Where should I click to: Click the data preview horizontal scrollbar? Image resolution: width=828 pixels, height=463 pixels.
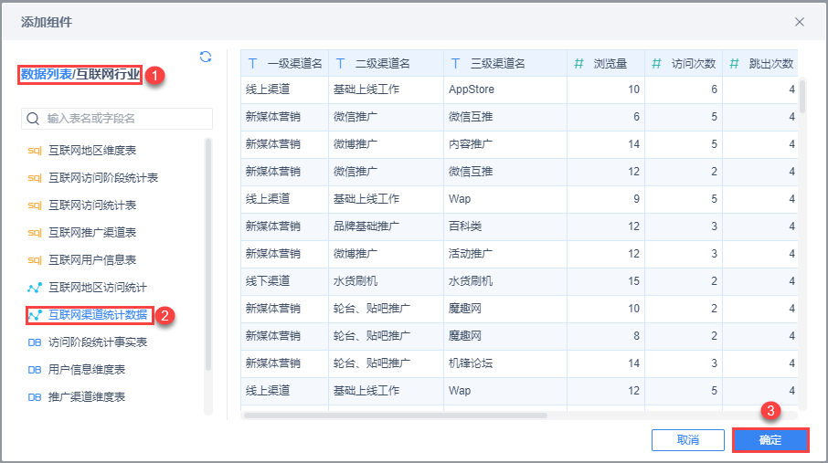(396, 416)
